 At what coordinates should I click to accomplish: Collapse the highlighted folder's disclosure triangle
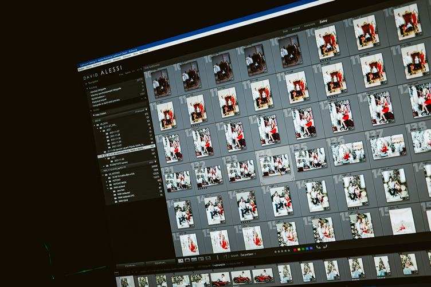103,155
